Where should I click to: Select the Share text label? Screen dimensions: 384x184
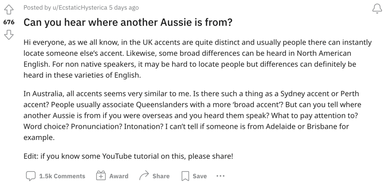coord(161,176)
